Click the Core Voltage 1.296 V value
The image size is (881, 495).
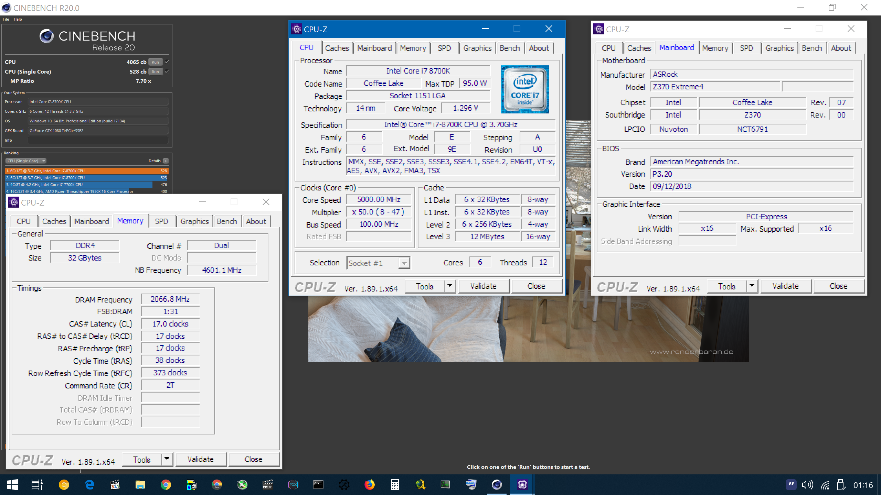tap(465, 108)
